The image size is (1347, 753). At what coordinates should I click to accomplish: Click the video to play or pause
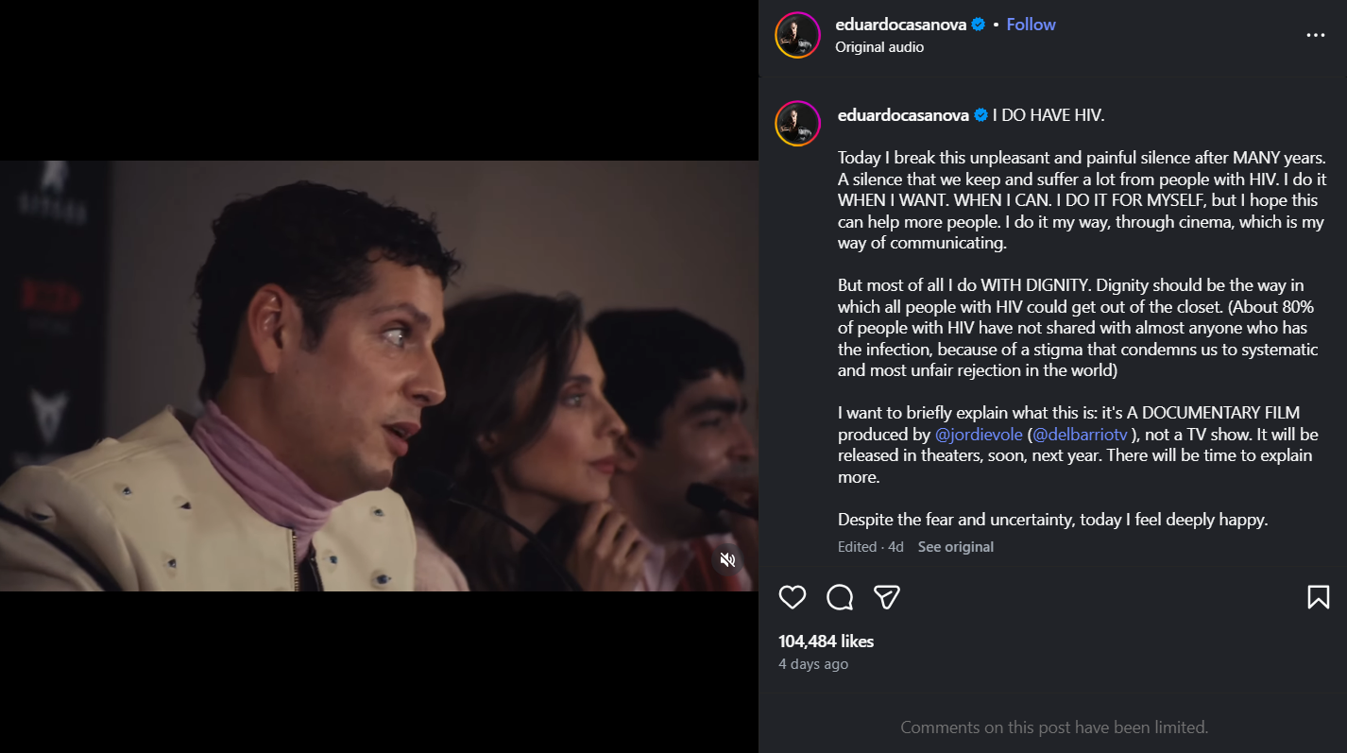point(378,376)
